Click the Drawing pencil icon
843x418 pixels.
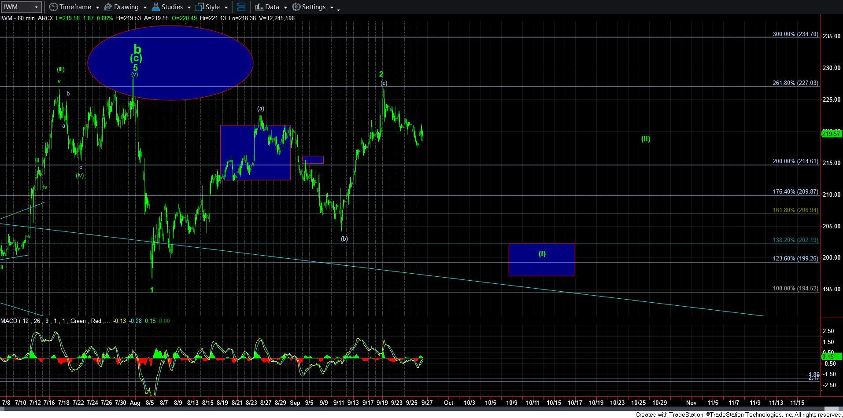tap(108, 7)
